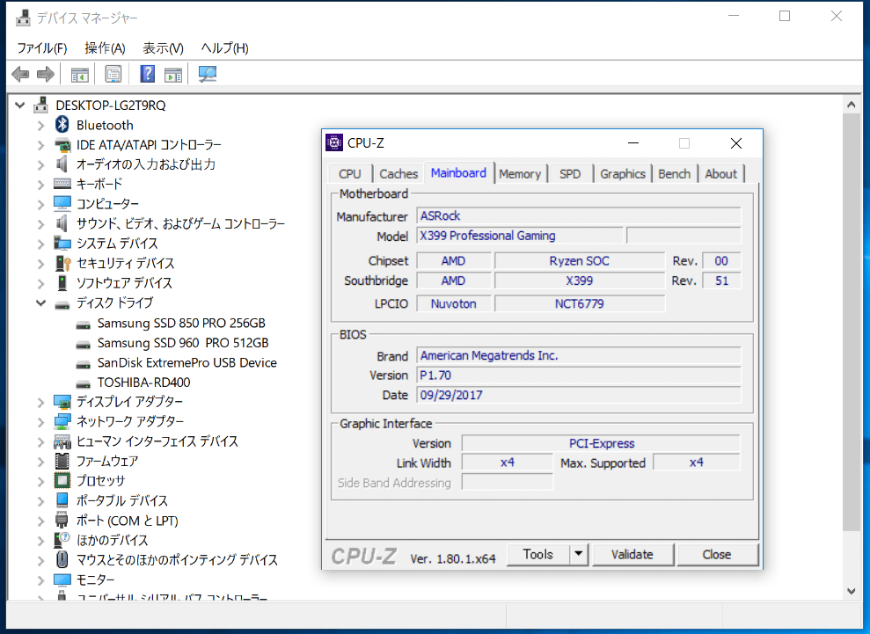This screenshot has width=870, height=634.
Task: Expand the software devices (ソフトウェア デバイス) node
Action: coord(40,283)
